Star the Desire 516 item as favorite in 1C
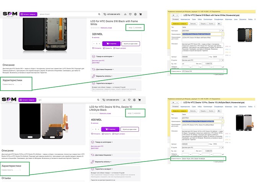This screenshot has height=189, width=264. coord(181,15)
